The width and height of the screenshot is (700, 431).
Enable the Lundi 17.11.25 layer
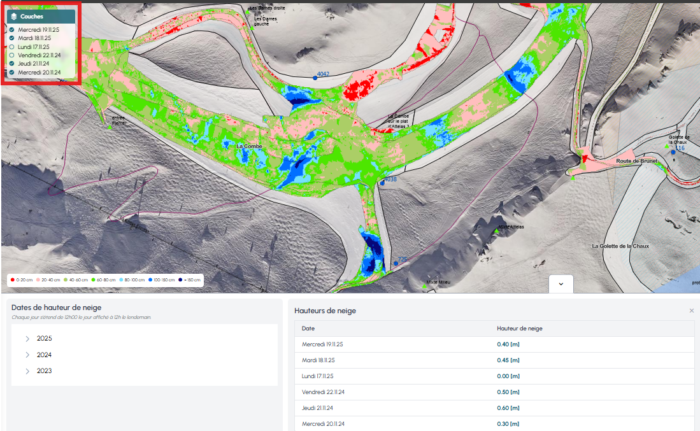tap(12, 46)
